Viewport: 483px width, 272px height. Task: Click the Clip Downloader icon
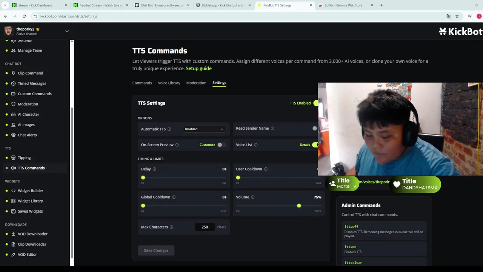pos(14,244)
